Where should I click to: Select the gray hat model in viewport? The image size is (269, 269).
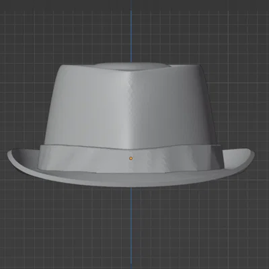click(131, 125)
